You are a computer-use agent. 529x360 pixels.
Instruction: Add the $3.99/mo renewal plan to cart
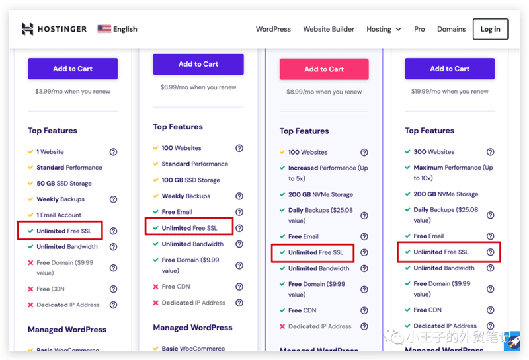point(73,69)
